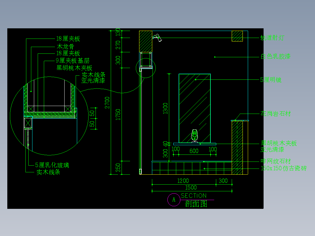
Task: Click the '9厘夹板基层' label
Action: click(73, 60)
